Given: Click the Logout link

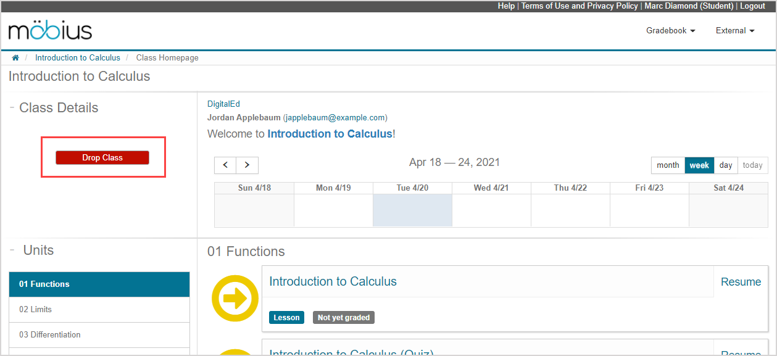Looking at the screenshot, I should tap(752, 6).
